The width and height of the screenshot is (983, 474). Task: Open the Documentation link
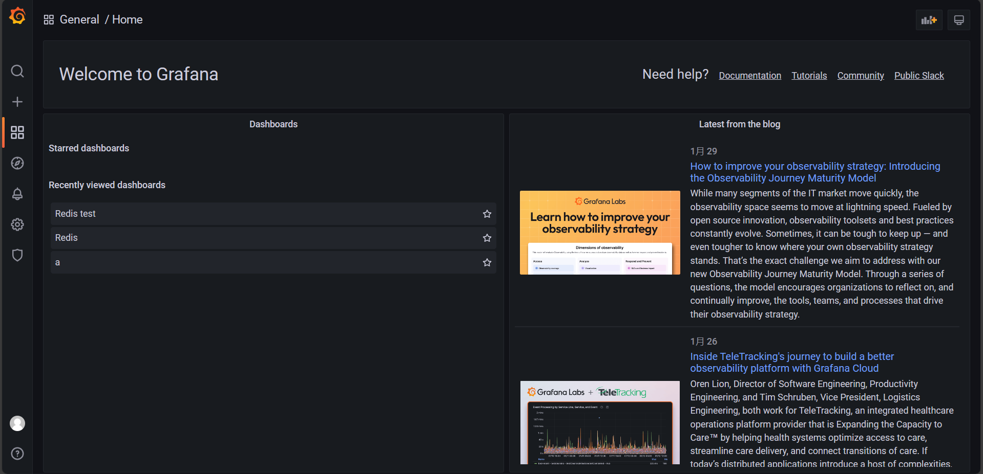[x=750, y=76]
